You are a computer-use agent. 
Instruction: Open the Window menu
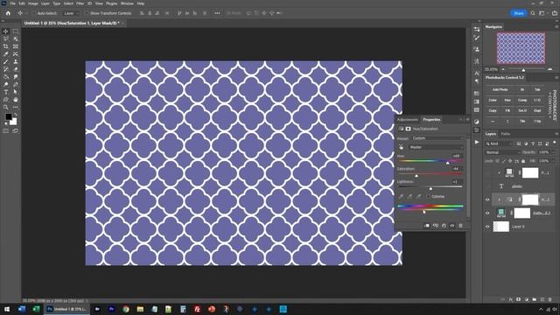pyautogui.click(x=127, y=3)
